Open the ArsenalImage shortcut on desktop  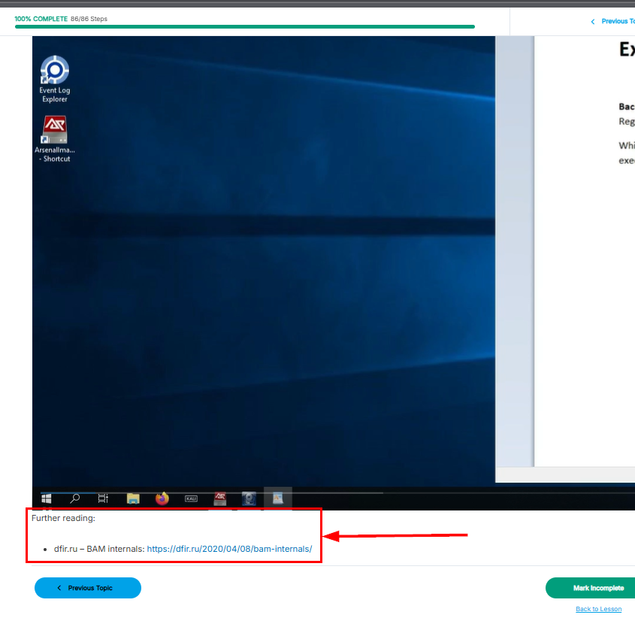55,139
